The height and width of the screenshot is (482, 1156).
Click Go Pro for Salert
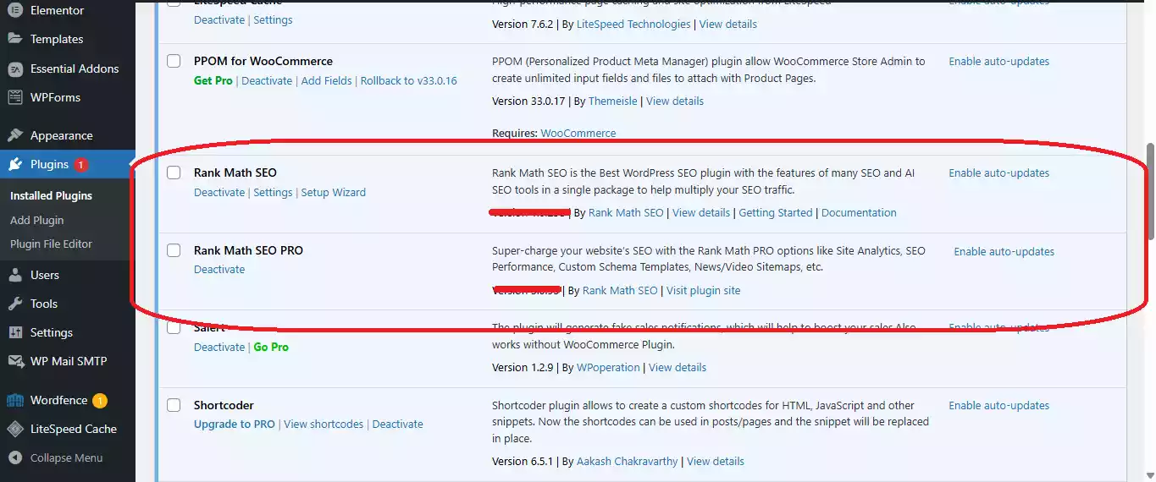coord(271,347)
